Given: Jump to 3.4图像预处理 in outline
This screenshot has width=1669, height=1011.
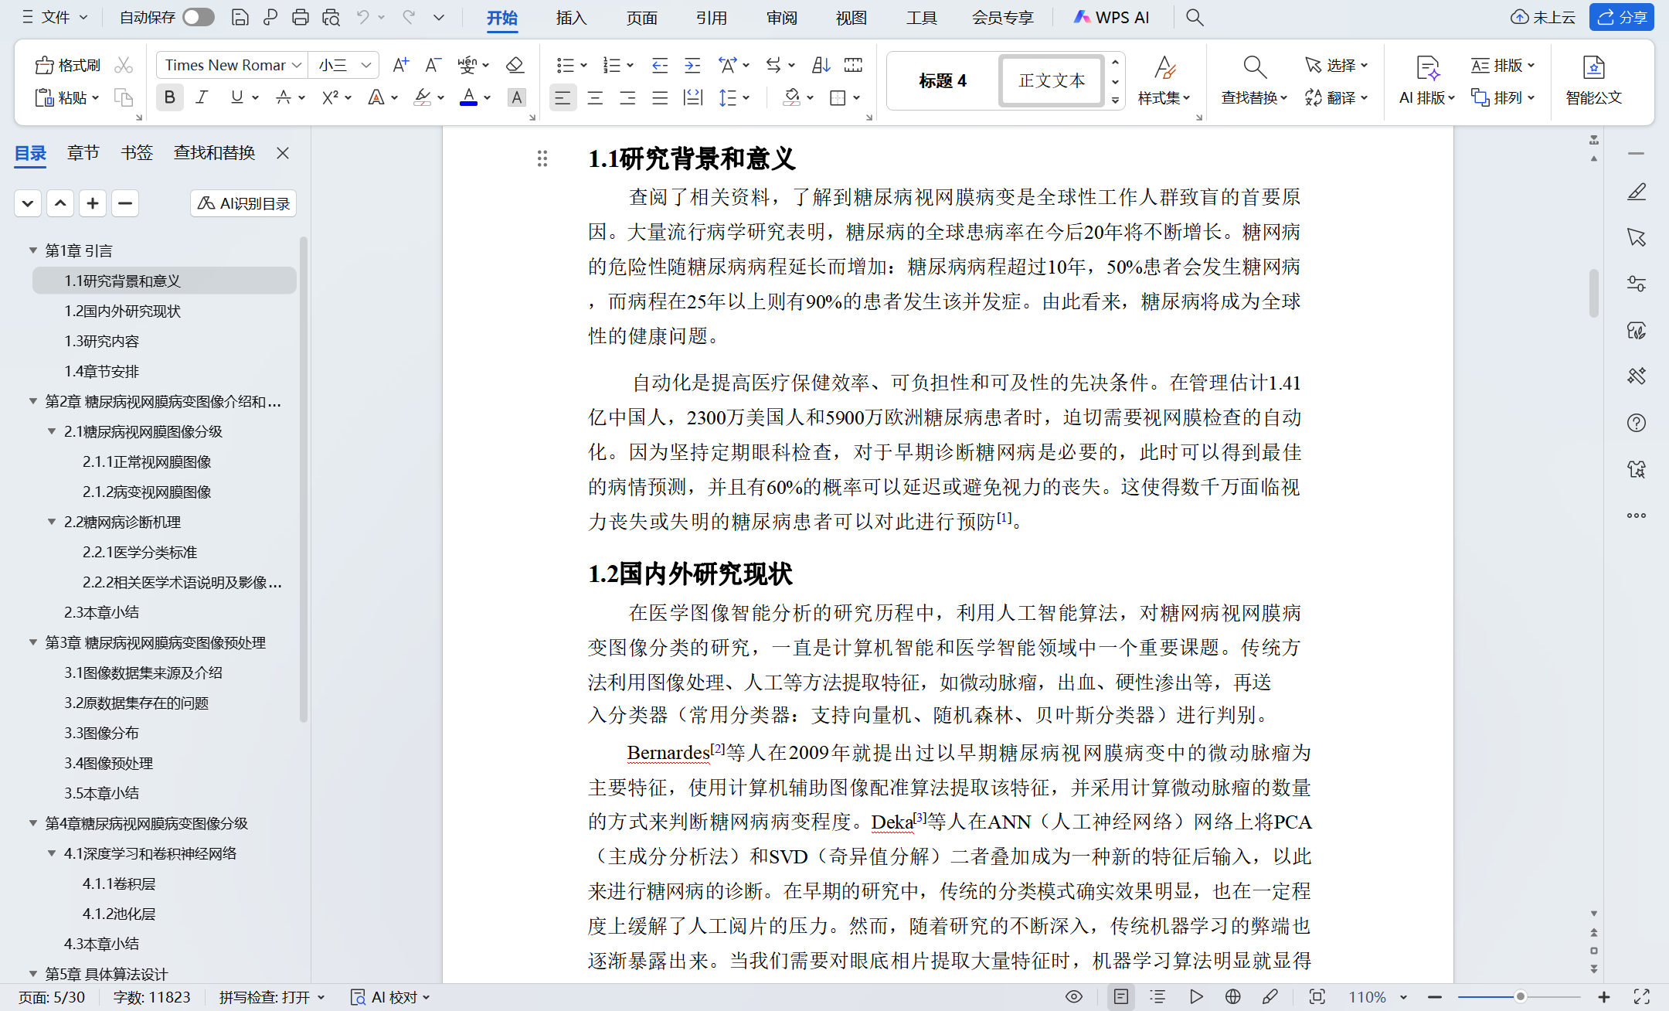Looking at the screenshot, I should pyautogui.click(x=108, y=763).
